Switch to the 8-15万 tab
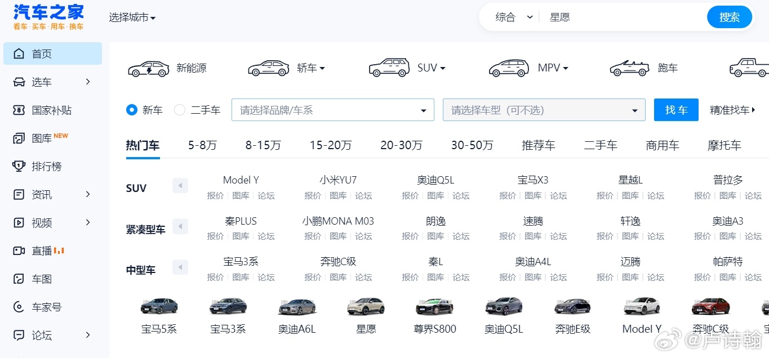The width and height of the screenshot is (769, 358). pyautogui.click(x=263, y=146)
